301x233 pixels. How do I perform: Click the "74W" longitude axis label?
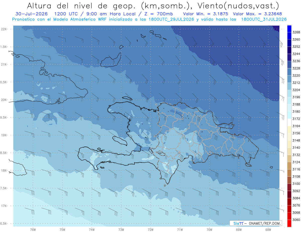click(92, 229)
